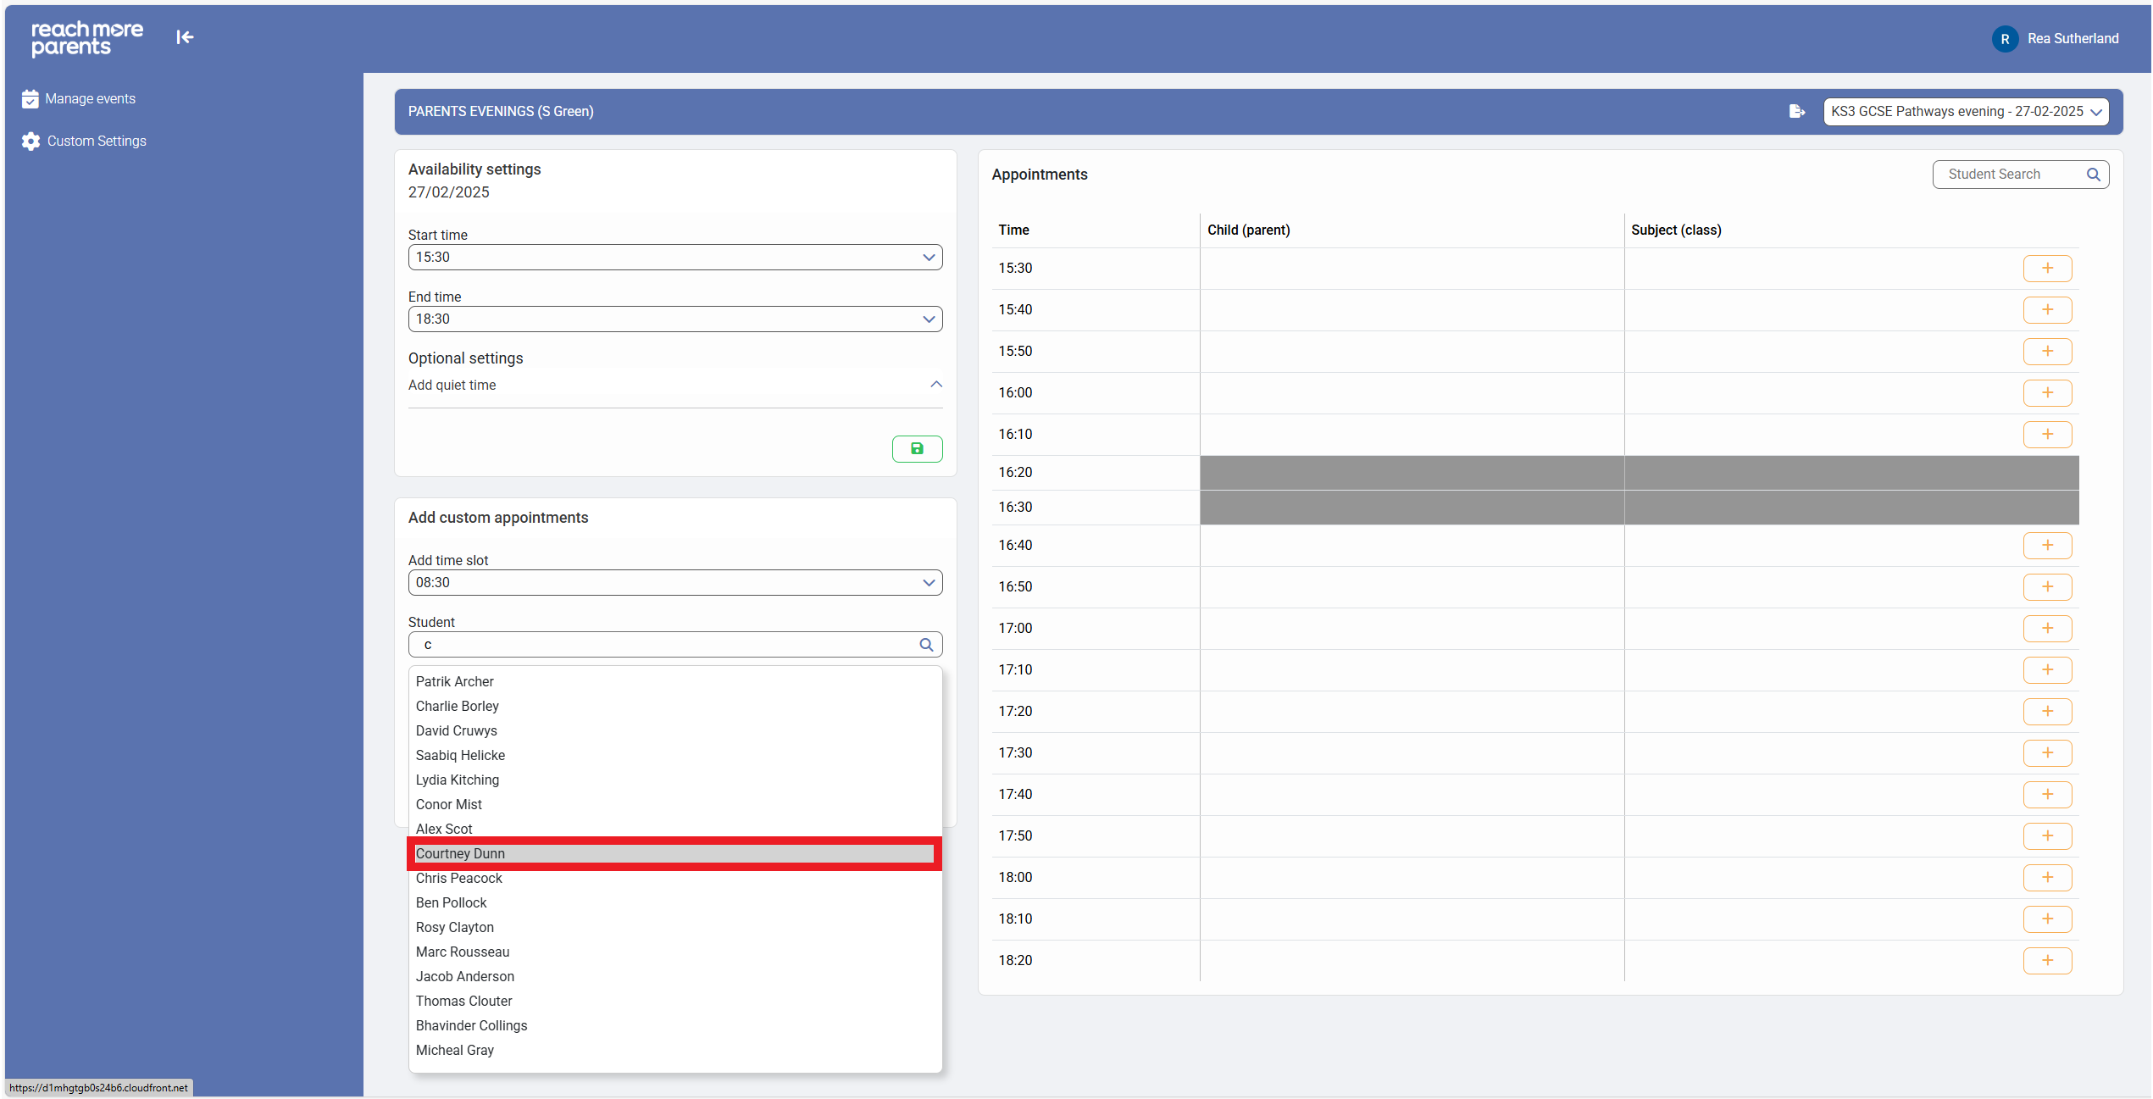2153x1099 pixels.
Task: Open the Add time slot dropdown
Action: (x=674, y=583)
